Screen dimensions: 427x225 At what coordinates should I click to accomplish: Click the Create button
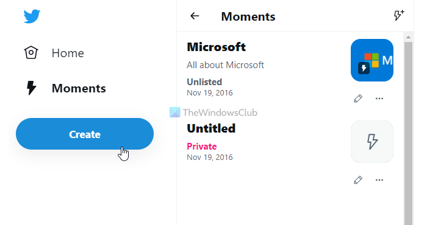click(85, 134)
